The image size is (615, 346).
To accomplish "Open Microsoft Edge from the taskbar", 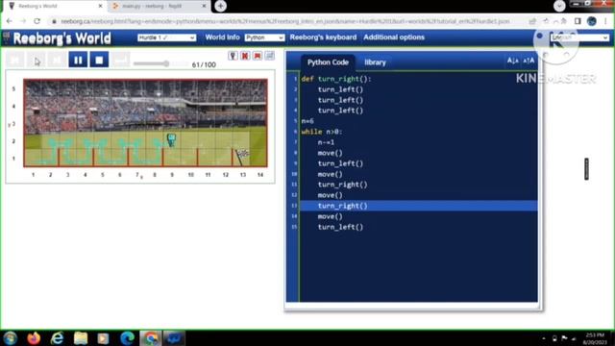I will (x=127, y=338).
